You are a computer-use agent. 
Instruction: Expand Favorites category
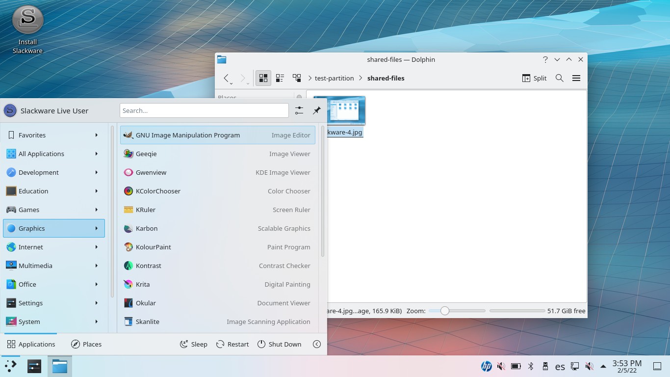click(54, 135)
